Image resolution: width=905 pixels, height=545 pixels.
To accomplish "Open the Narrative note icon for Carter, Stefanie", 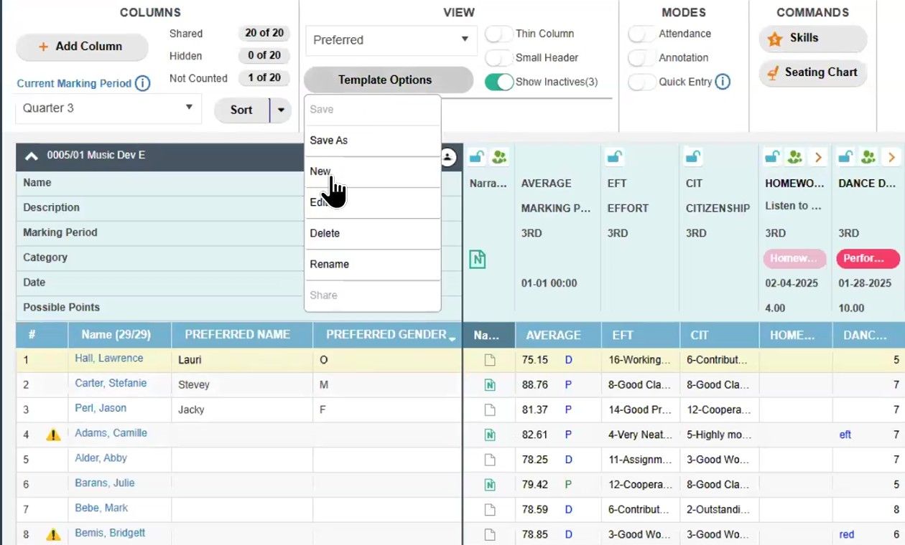I will pos(489,384).
